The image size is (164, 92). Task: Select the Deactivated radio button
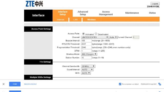pos(96,34)
